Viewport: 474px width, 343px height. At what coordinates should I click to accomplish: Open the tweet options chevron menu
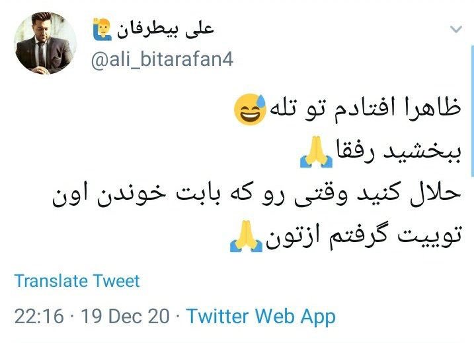pyautogui.click(x=456, y=29)
